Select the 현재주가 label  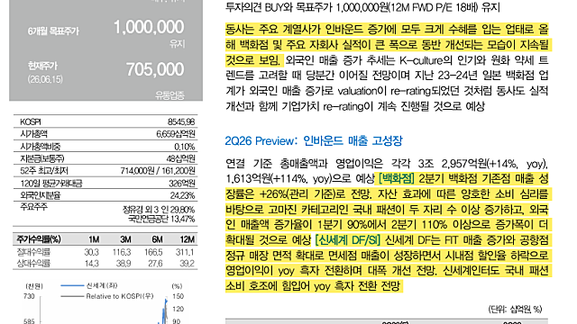(42, 66)
